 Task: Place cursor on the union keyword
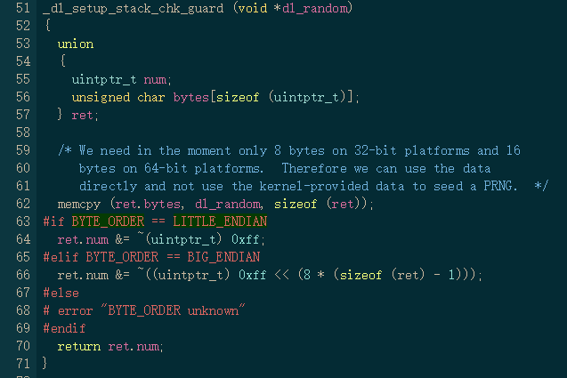point(75,44)
